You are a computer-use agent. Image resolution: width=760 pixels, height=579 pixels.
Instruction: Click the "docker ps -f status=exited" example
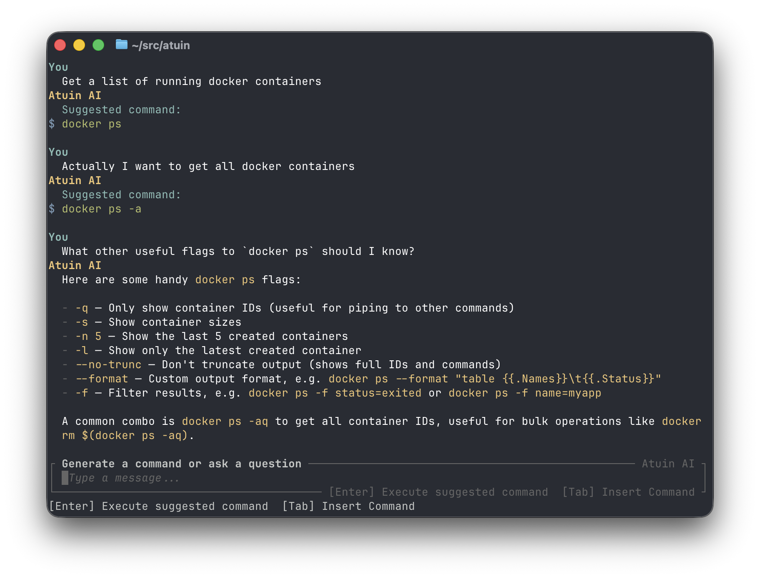coord(335,393)
